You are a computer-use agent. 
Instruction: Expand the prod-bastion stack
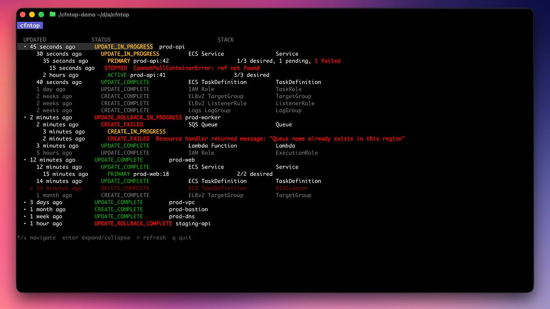point(25,210)
